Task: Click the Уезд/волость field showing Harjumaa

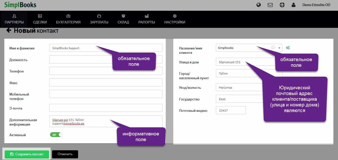Action: click(249, 88)
